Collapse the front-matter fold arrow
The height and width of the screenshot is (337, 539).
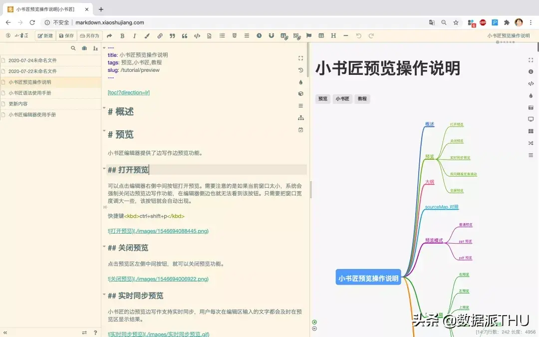104,48
